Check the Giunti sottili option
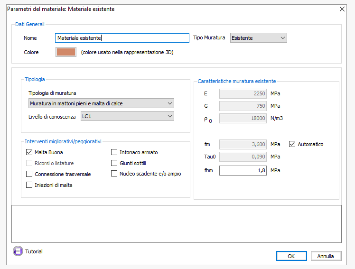 (x=114, y=163)
